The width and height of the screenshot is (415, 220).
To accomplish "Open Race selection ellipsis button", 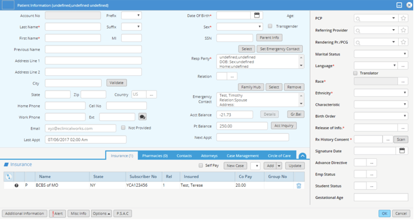I will tap(403, 82).
